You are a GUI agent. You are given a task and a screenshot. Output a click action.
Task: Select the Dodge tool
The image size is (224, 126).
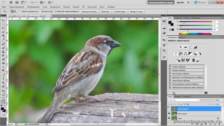(3, 71)
